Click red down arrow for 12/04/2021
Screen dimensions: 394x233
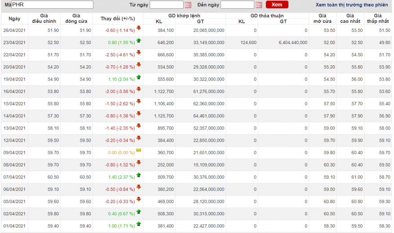point(138,138)
